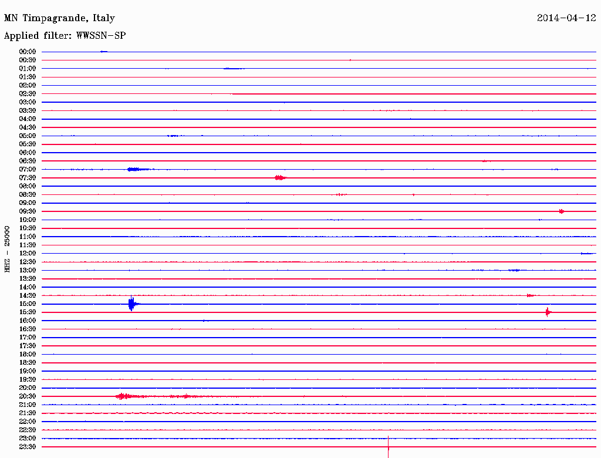Click the 12:30 time label
This screenshot has width=601, height=458.
point(28,262)
